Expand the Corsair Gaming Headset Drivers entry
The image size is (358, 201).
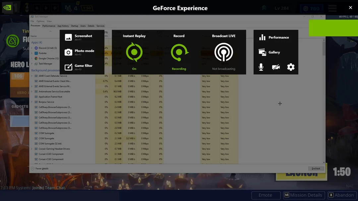32,149
